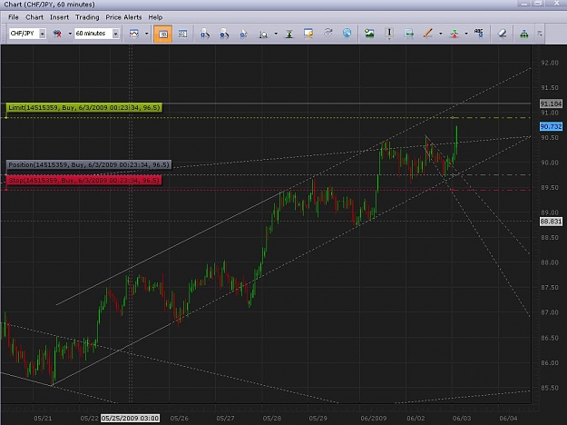Click the first zoom-with-arrow icon

pyautogui.click(x=205, y=34)
